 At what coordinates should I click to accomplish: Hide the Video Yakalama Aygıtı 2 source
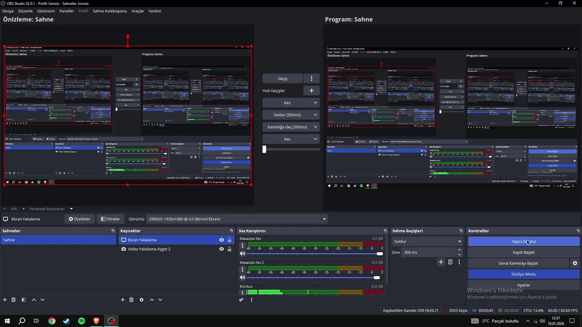(221, 249)
